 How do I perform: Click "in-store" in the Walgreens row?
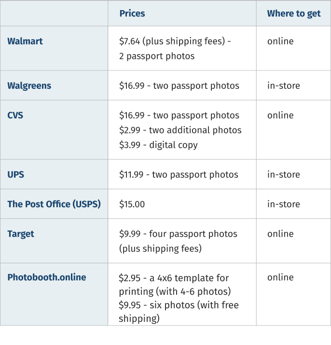pos(284,86)
